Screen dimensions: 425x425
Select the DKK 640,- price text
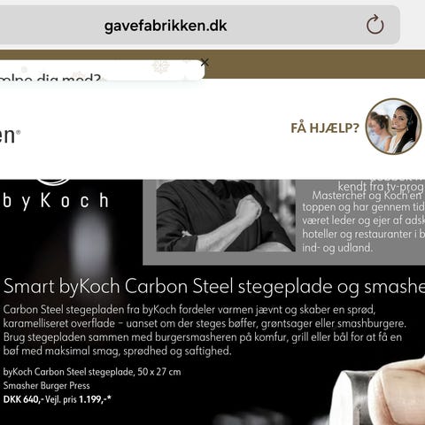pyautogui.click(x=23, y=399)
